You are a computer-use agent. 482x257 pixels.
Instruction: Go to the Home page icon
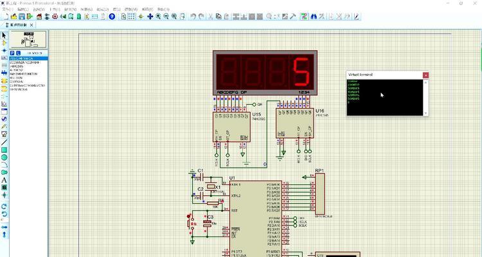coord(39,16)
